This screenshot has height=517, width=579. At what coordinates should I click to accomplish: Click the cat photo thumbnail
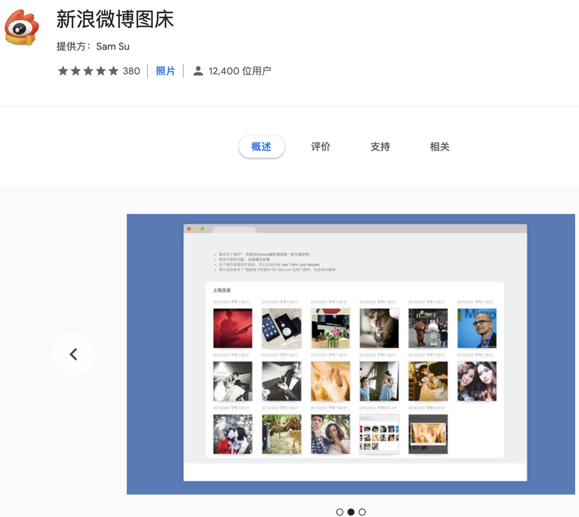(379, 328)
